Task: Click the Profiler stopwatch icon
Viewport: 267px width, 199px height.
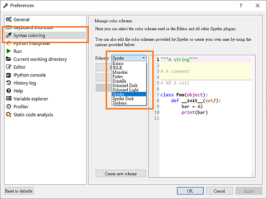Action: 8,107
